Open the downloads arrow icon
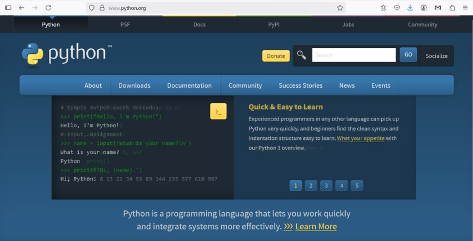Viewport: 473px width, 241px height. click(410, 8)
